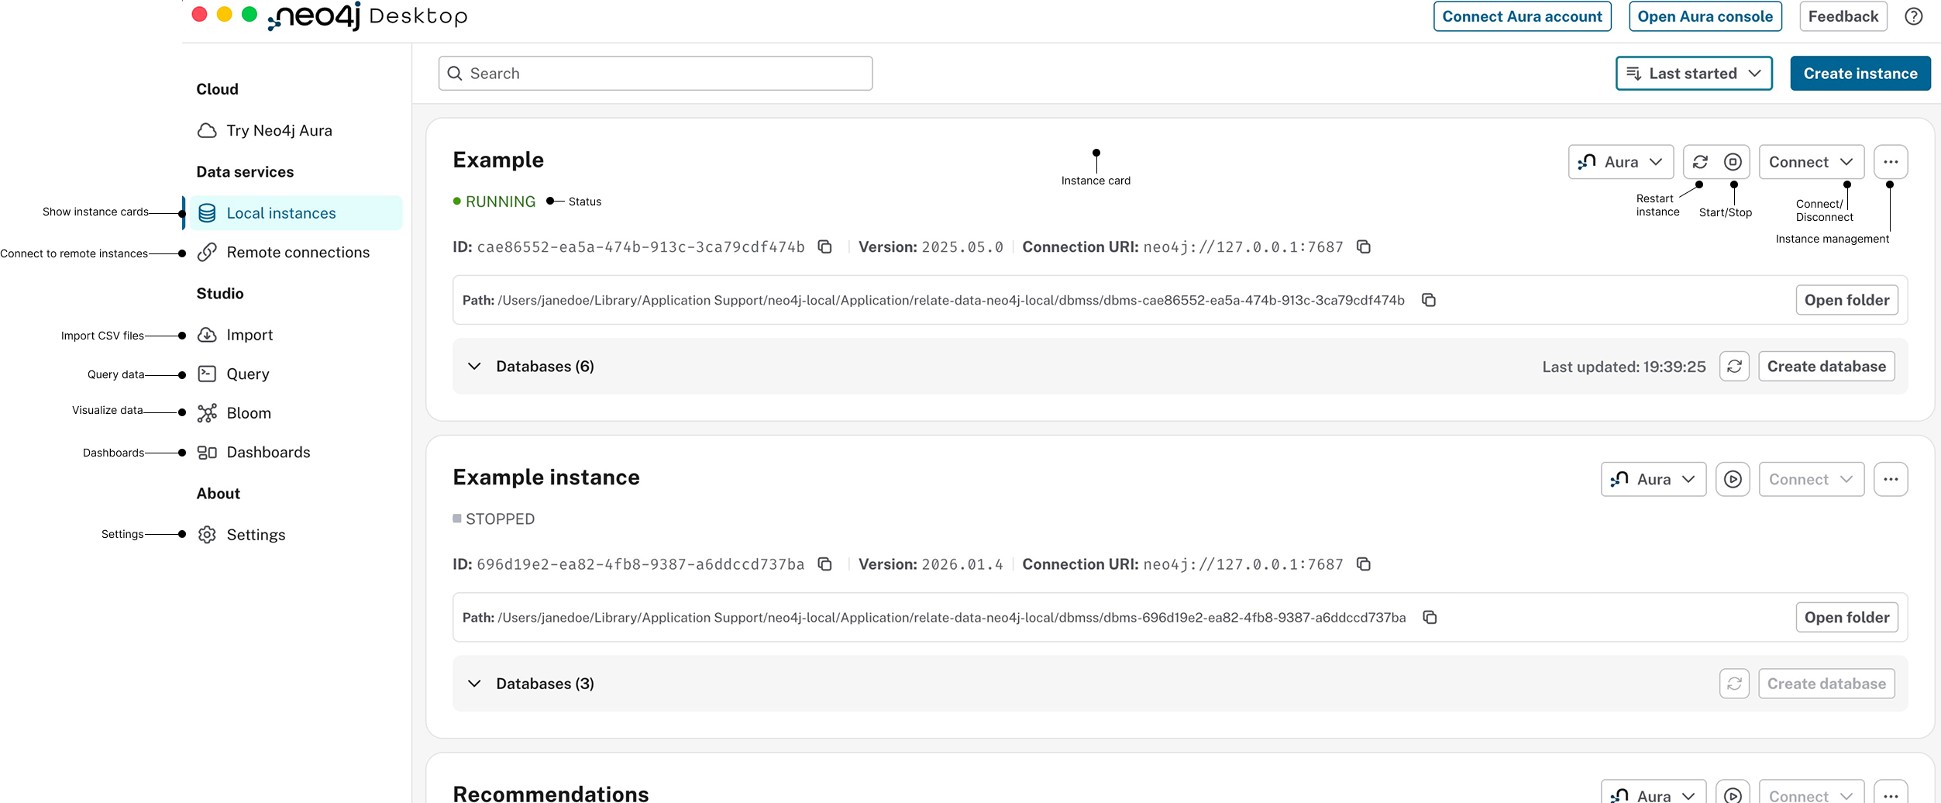Collapse Databases (3) section
This screenshot has width=1941, height=803.
tap(474, 684)
